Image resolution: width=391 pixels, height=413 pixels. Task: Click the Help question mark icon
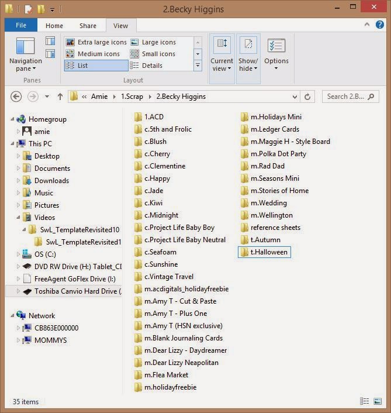[379, 25]
